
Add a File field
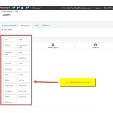click(x=24, y=69)
